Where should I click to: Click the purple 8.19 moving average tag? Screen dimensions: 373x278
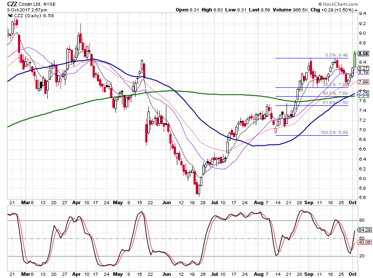[x=363, y=72]
